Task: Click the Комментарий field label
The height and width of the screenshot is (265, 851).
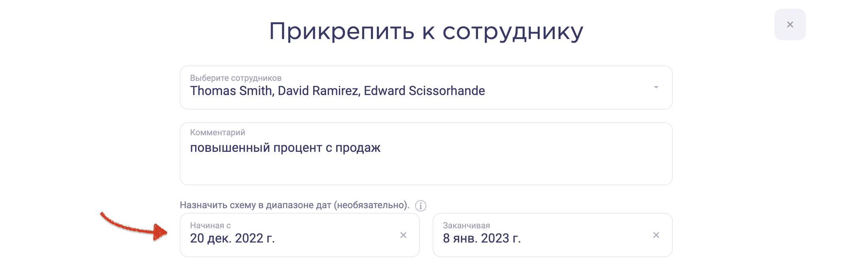Action: (x=218, y=132)
